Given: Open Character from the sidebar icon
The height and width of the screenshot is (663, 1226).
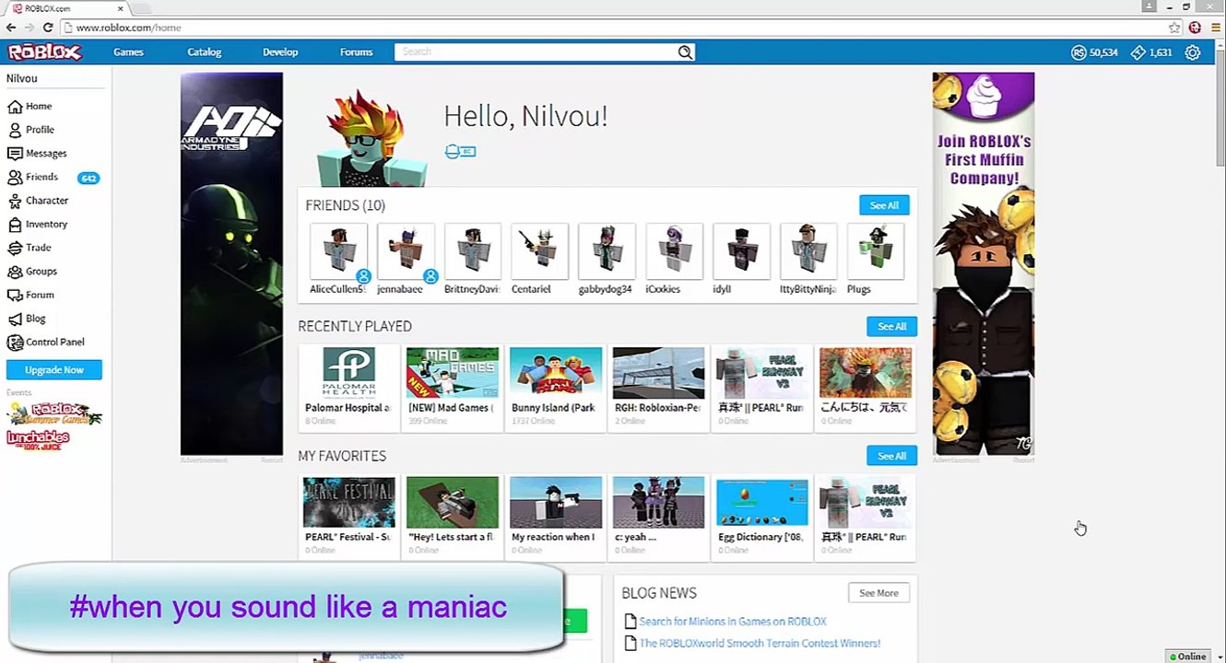Looking at the screenshot, I should (15, 201).
